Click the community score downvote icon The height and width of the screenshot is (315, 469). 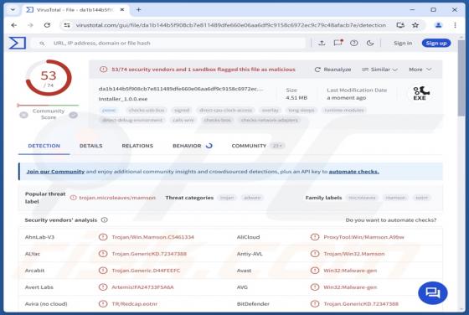[x=23, y=115]
